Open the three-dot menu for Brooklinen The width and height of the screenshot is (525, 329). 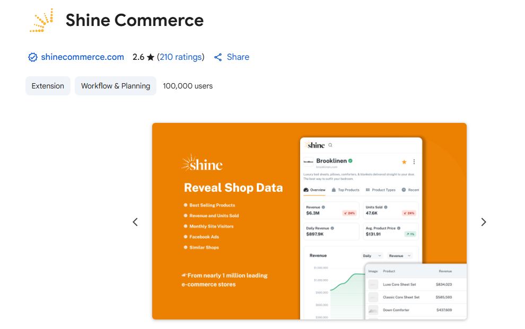[x=414, y=162]
